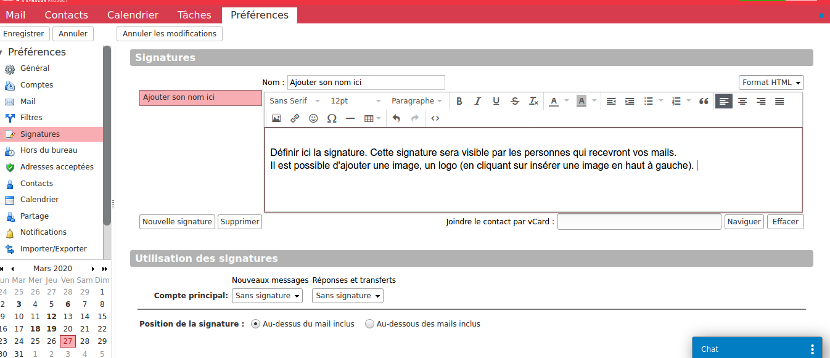Click the blockquote icon
Image resolution: width=830 pixels, height=358 pixels.
[x=704, y=101]
